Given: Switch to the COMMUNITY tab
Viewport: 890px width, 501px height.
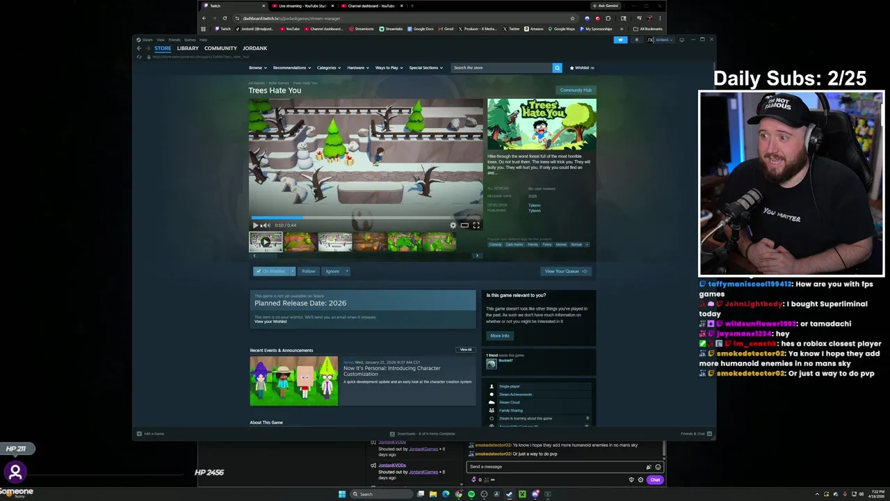Looking at the screenshot, I should [x=220, y=48].
